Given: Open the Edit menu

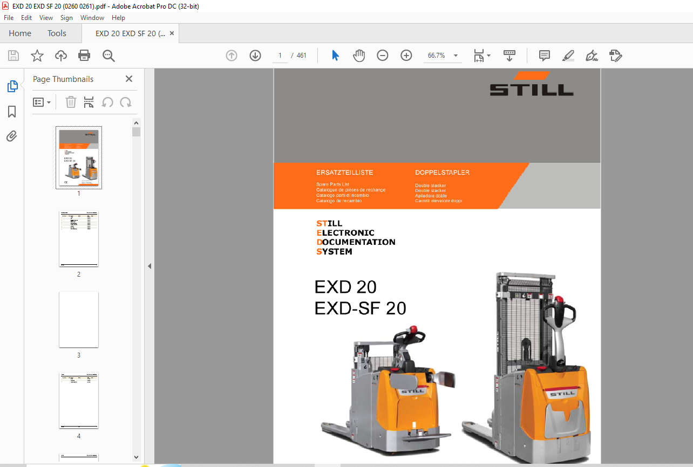Looking at the screenshot, I should pos(26,18).
